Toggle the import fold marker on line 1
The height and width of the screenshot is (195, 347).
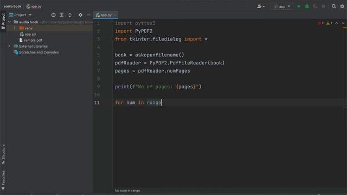tap(112, 23)
